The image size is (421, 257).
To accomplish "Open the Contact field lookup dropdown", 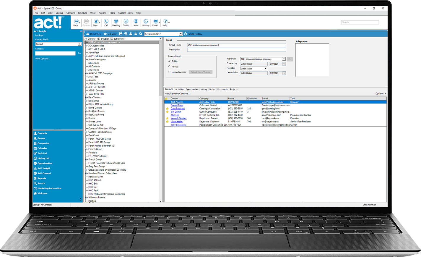I will pos(79,44).
